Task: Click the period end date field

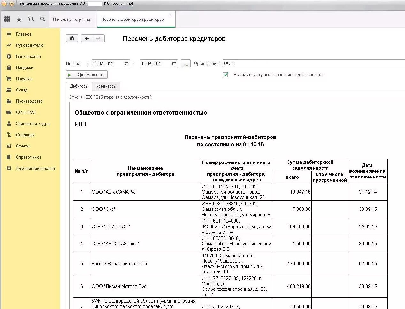Action: coord(155,64)
